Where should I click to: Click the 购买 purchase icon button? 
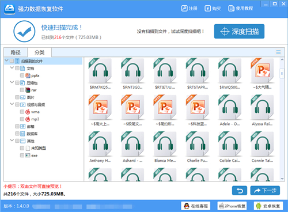tap(213, 9)
